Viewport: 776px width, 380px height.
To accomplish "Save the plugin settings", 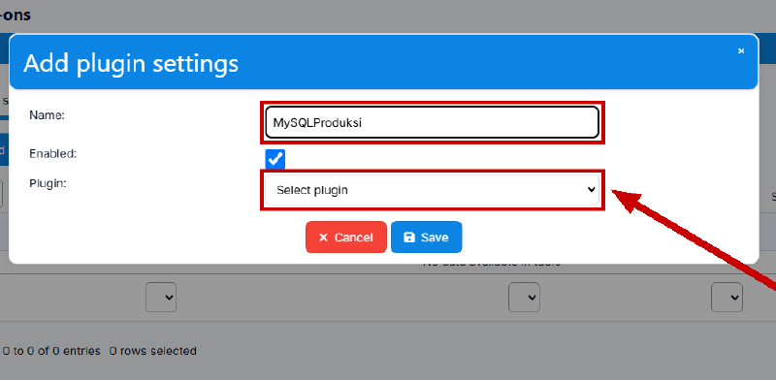I will 426,237.
